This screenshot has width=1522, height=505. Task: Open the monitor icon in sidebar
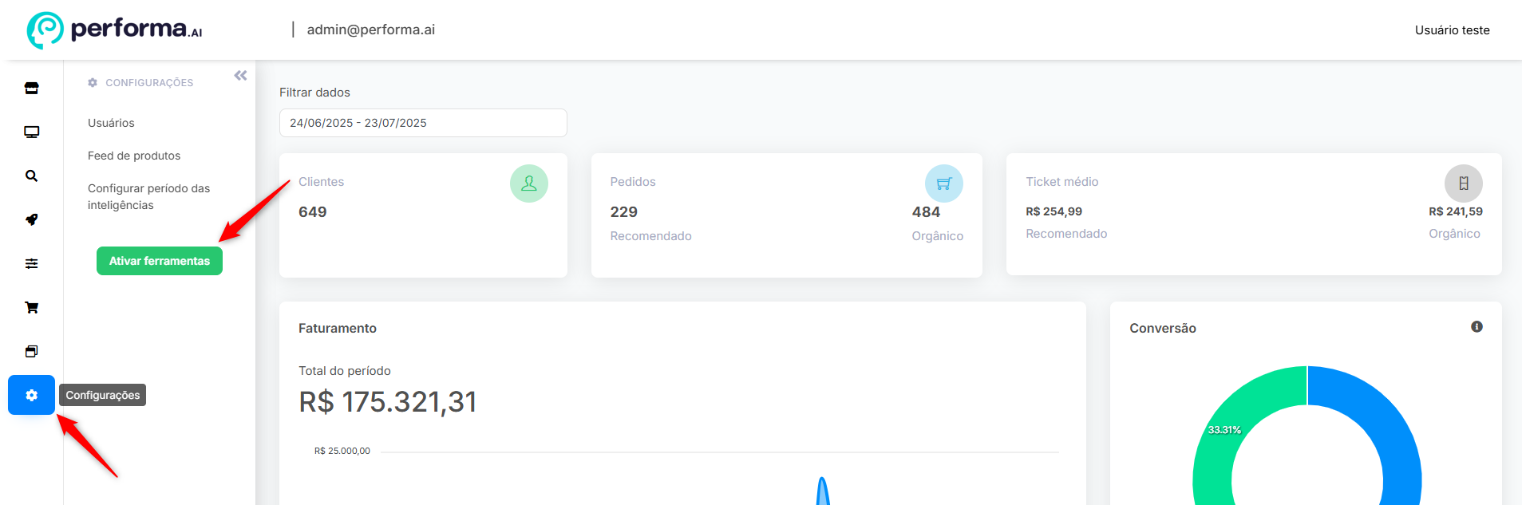pyautogui.click(x=31, y=132)
